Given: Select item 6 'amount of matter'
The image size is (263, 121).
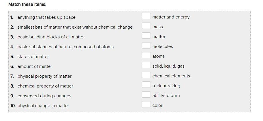Looking at the screenshot, I should click(35, 66).
